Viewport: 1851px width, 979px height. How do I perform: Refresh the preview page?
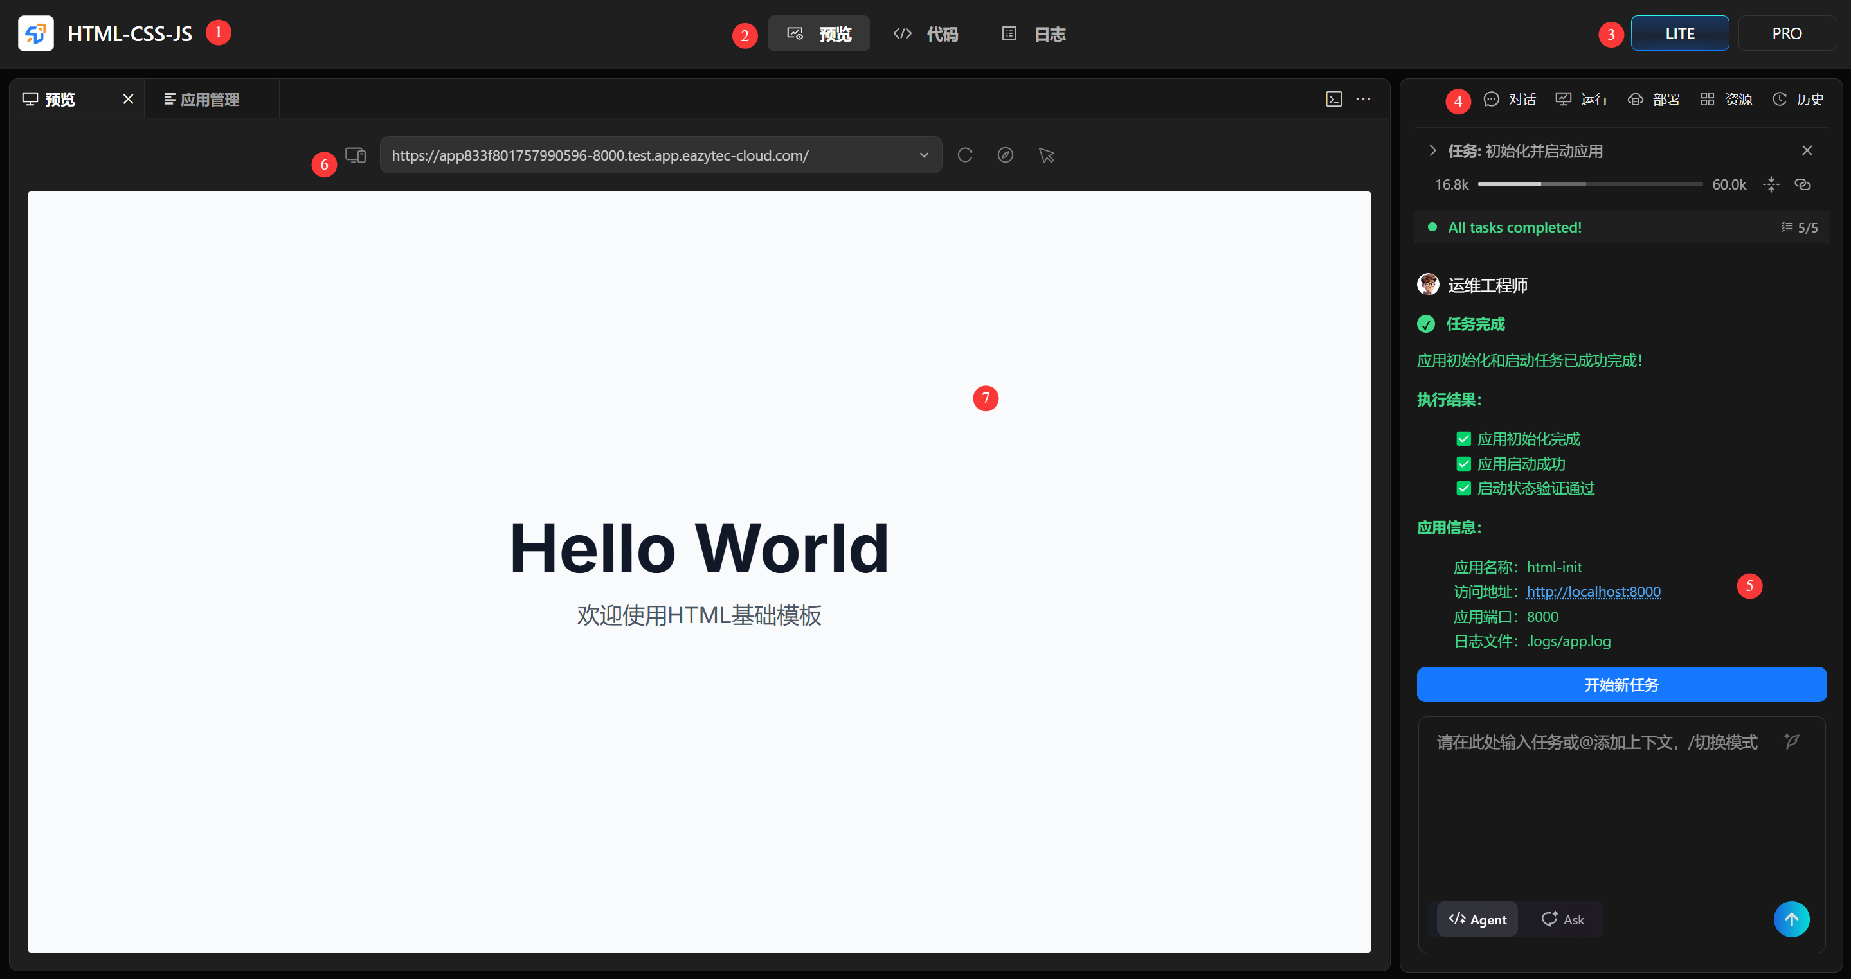tap(965, 155)
